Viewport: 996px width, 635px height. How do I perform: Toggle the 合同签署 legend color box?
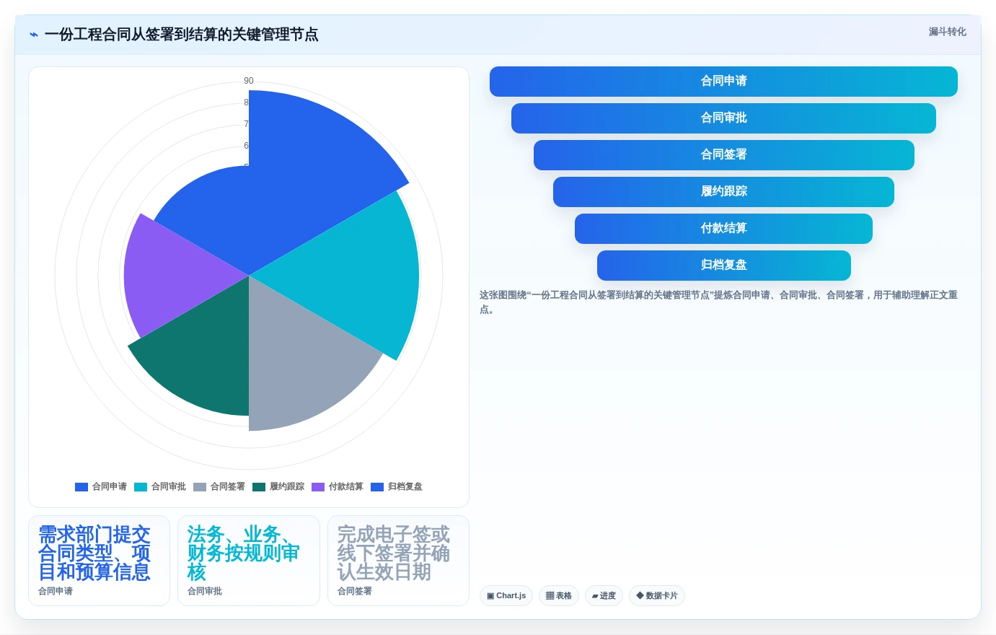[200, 487]
